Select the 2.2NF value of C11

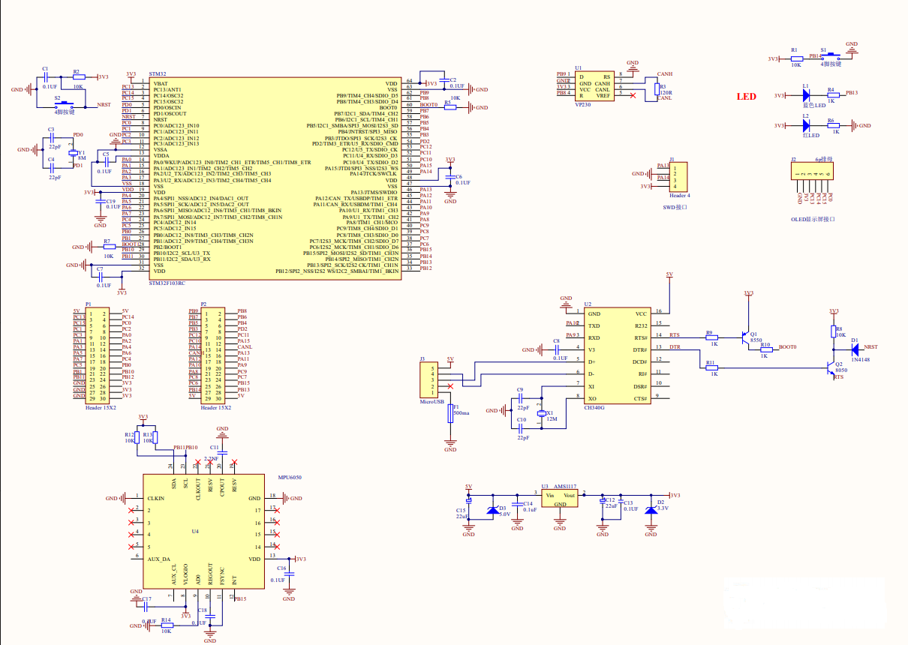(211, 457)
